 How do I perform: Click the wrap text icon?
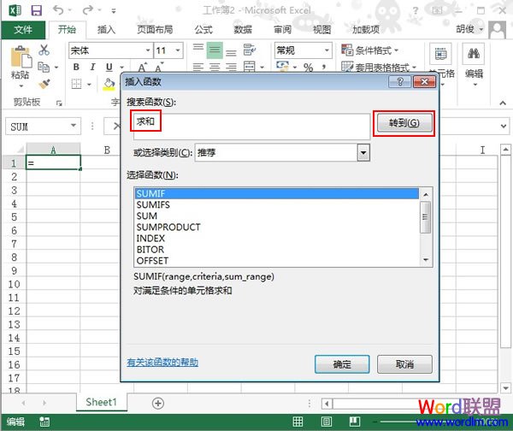(x=250, y=50)
